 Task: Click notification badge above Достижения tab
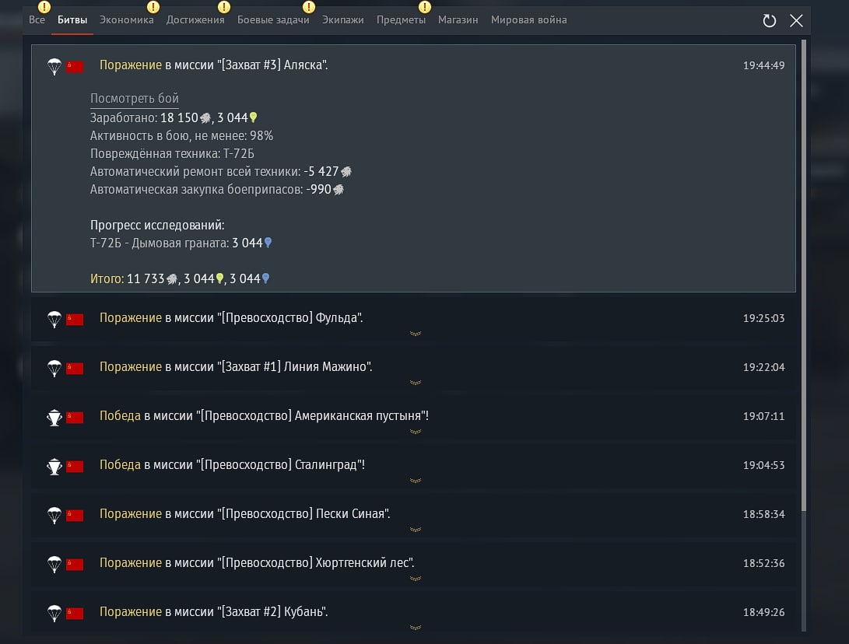click(223, 7)
